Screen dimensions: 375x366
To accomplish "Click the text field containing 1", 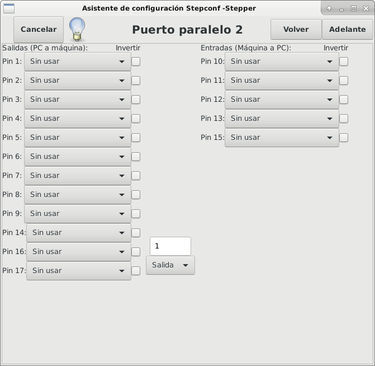I will [x=170, y=246].
